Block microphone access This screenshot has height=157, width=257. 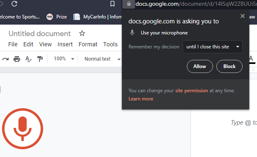[229, 66]
